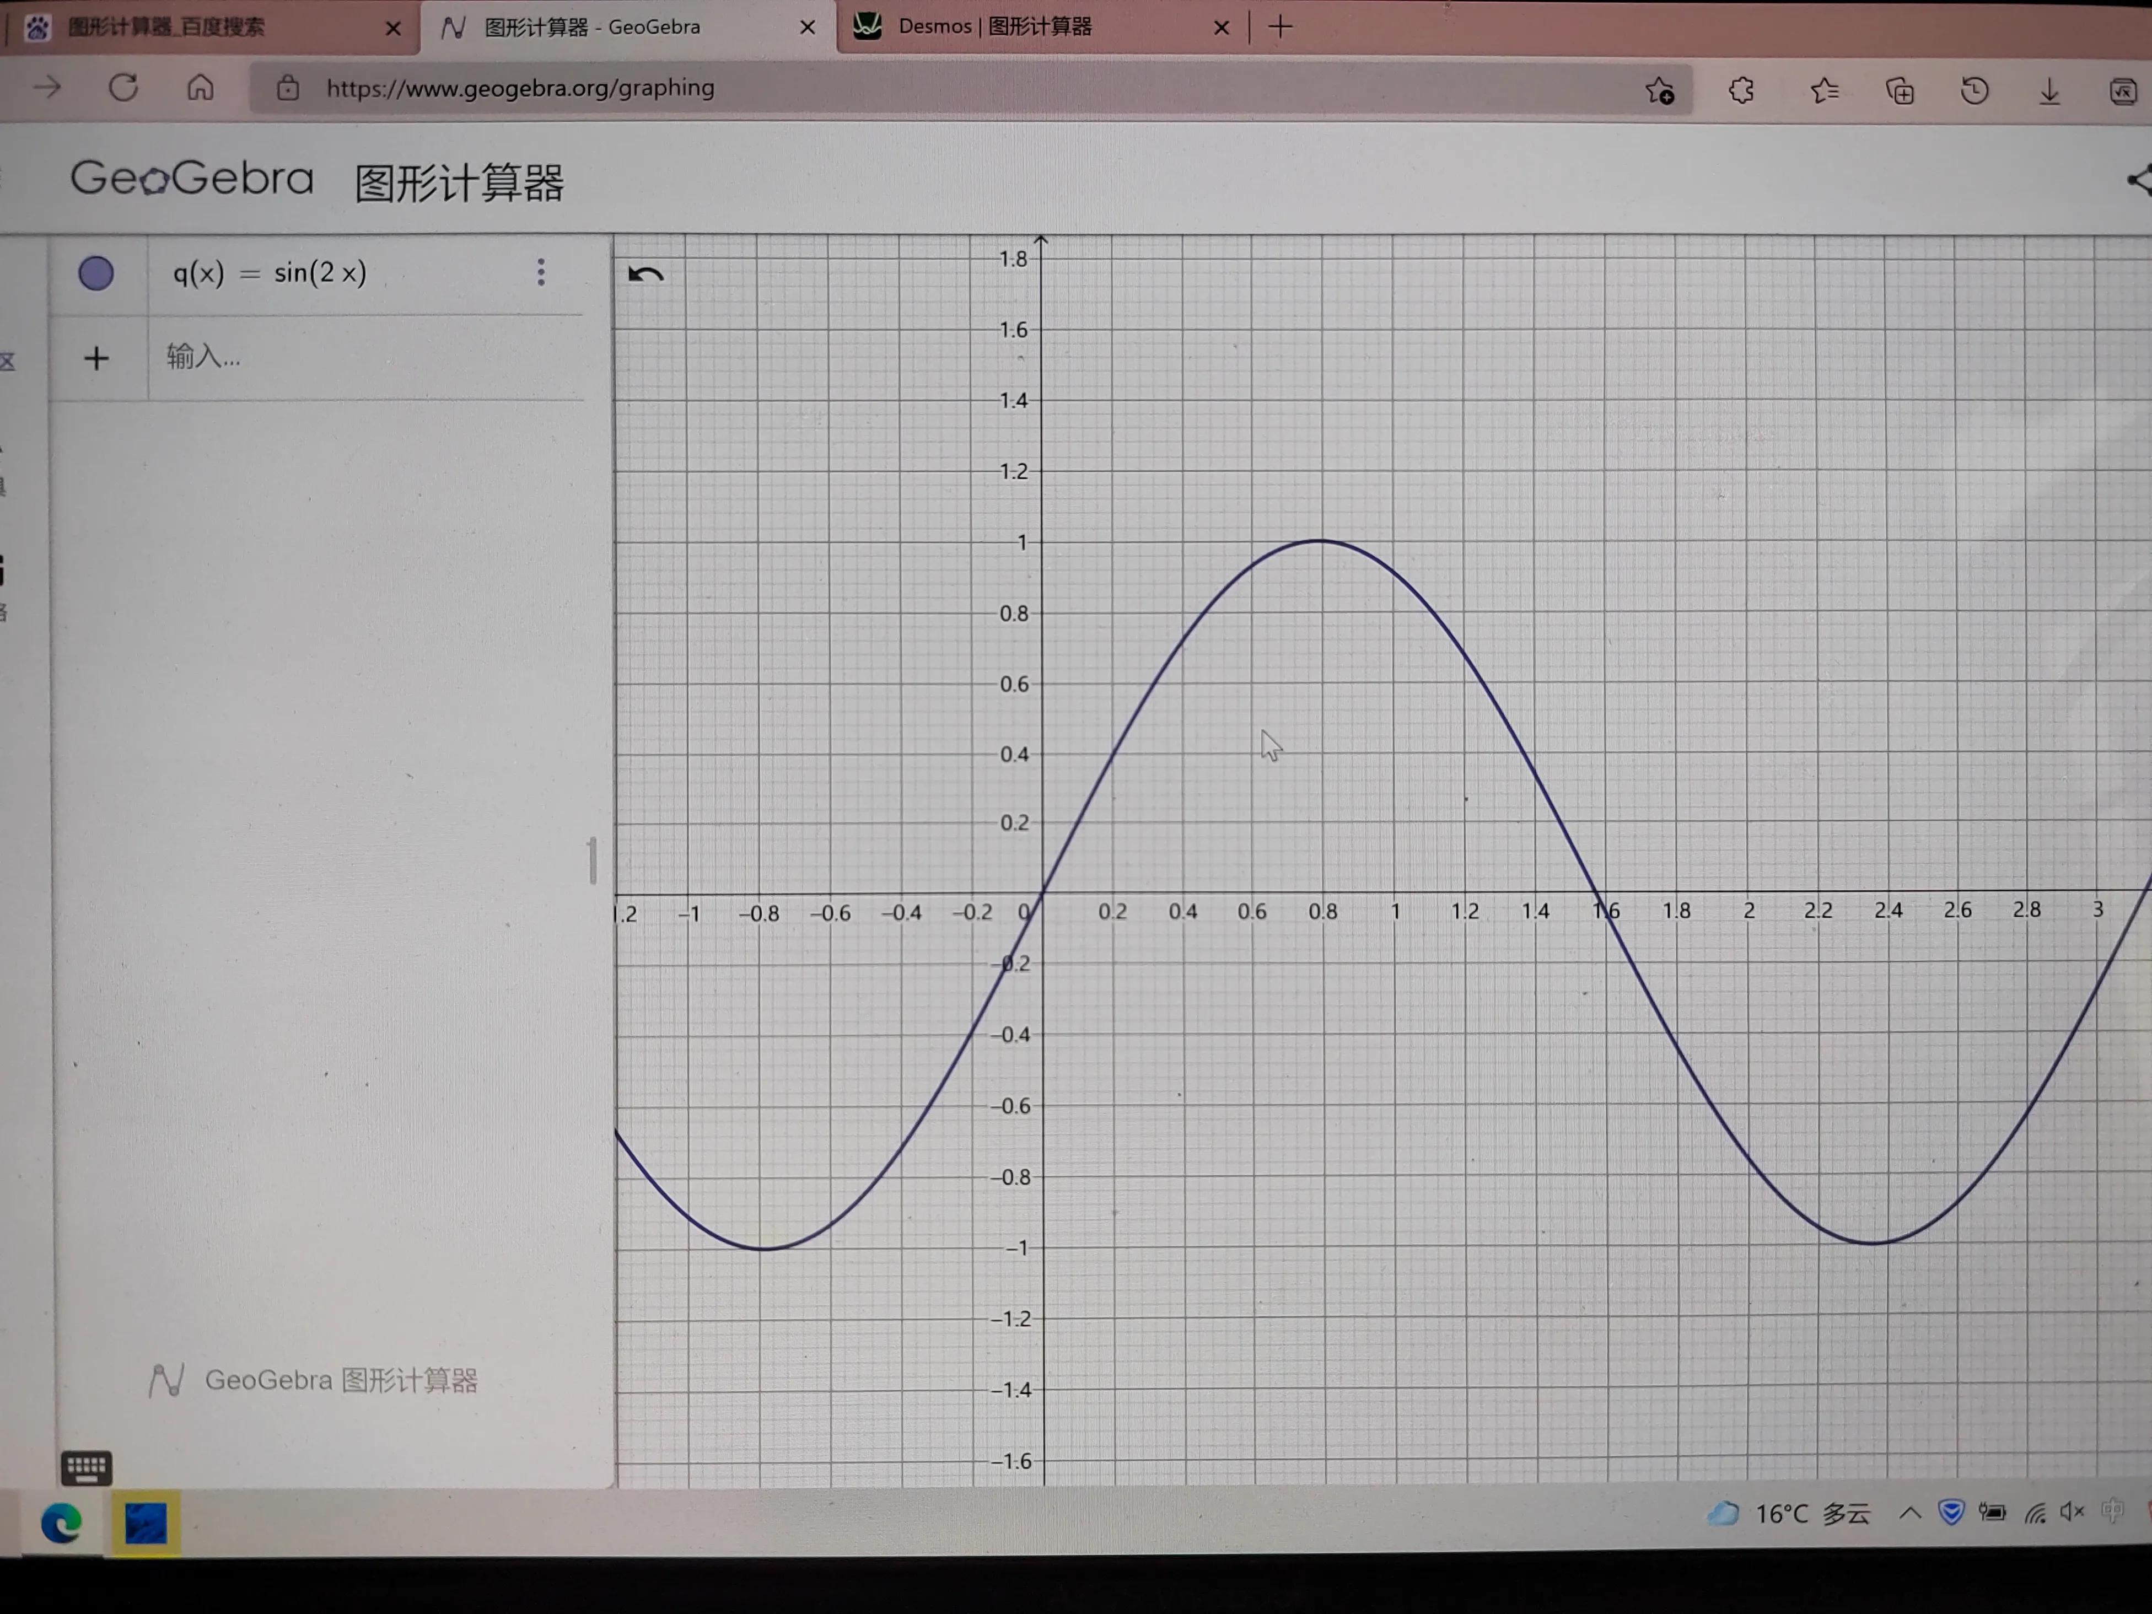The width and height of the screenshot is (2152, 1614).
Task: Open a new browser tab
Action: (1281, 27)
